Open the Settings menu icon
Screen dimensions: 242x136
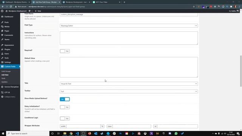2,62
